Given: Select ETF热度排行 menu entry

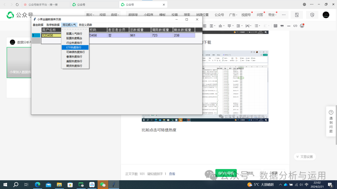Looking at the screenshot, I should (75, 47).
